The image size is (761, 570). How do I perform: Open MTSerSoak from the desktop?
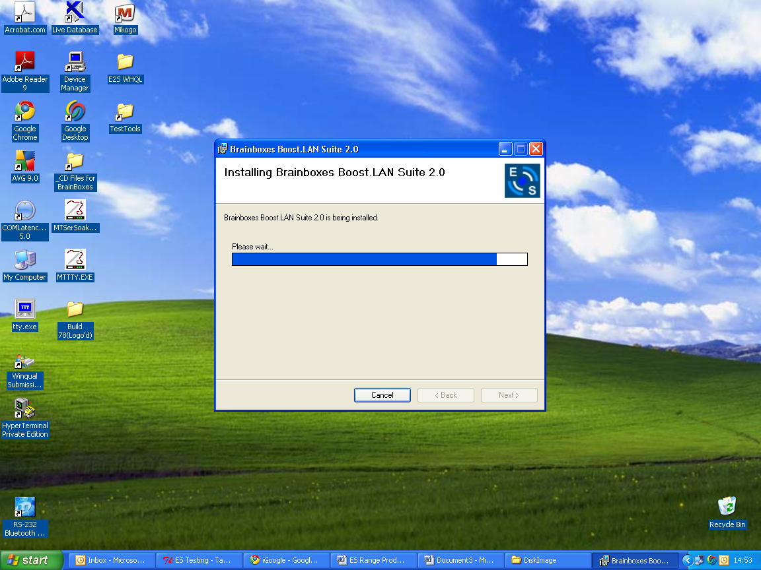75,211
